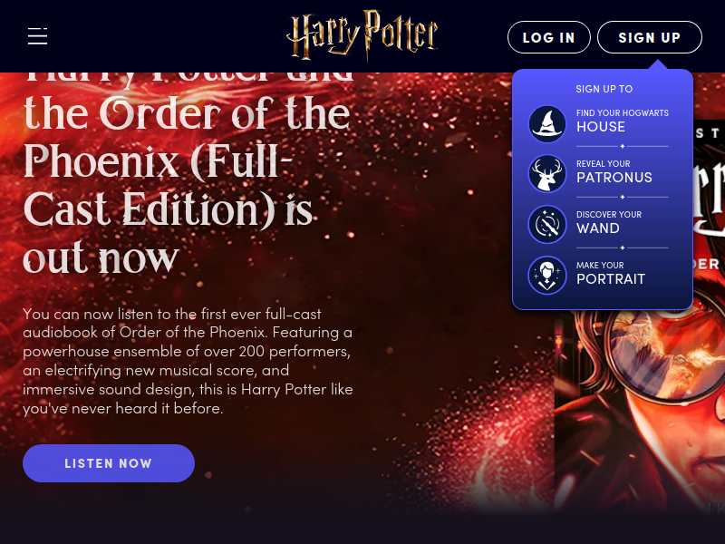725x544 pixels.
Task: Click the Log In button
Action: pyautogui.click(x=549, y=37)
